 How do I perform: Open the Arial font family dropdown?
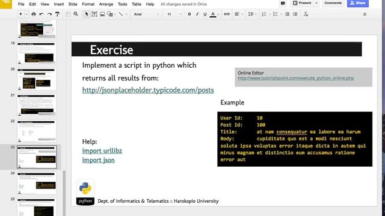pyautogui.click(x=146, y=14)
